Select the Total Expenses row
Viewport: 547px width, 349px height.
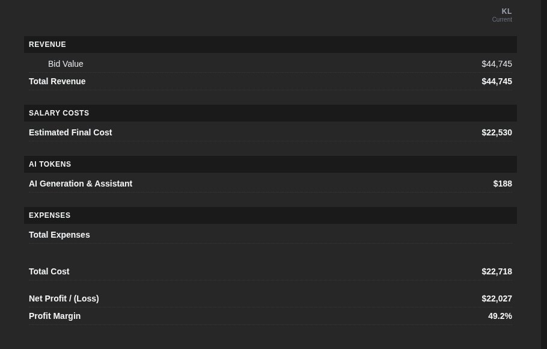(270, 235)
